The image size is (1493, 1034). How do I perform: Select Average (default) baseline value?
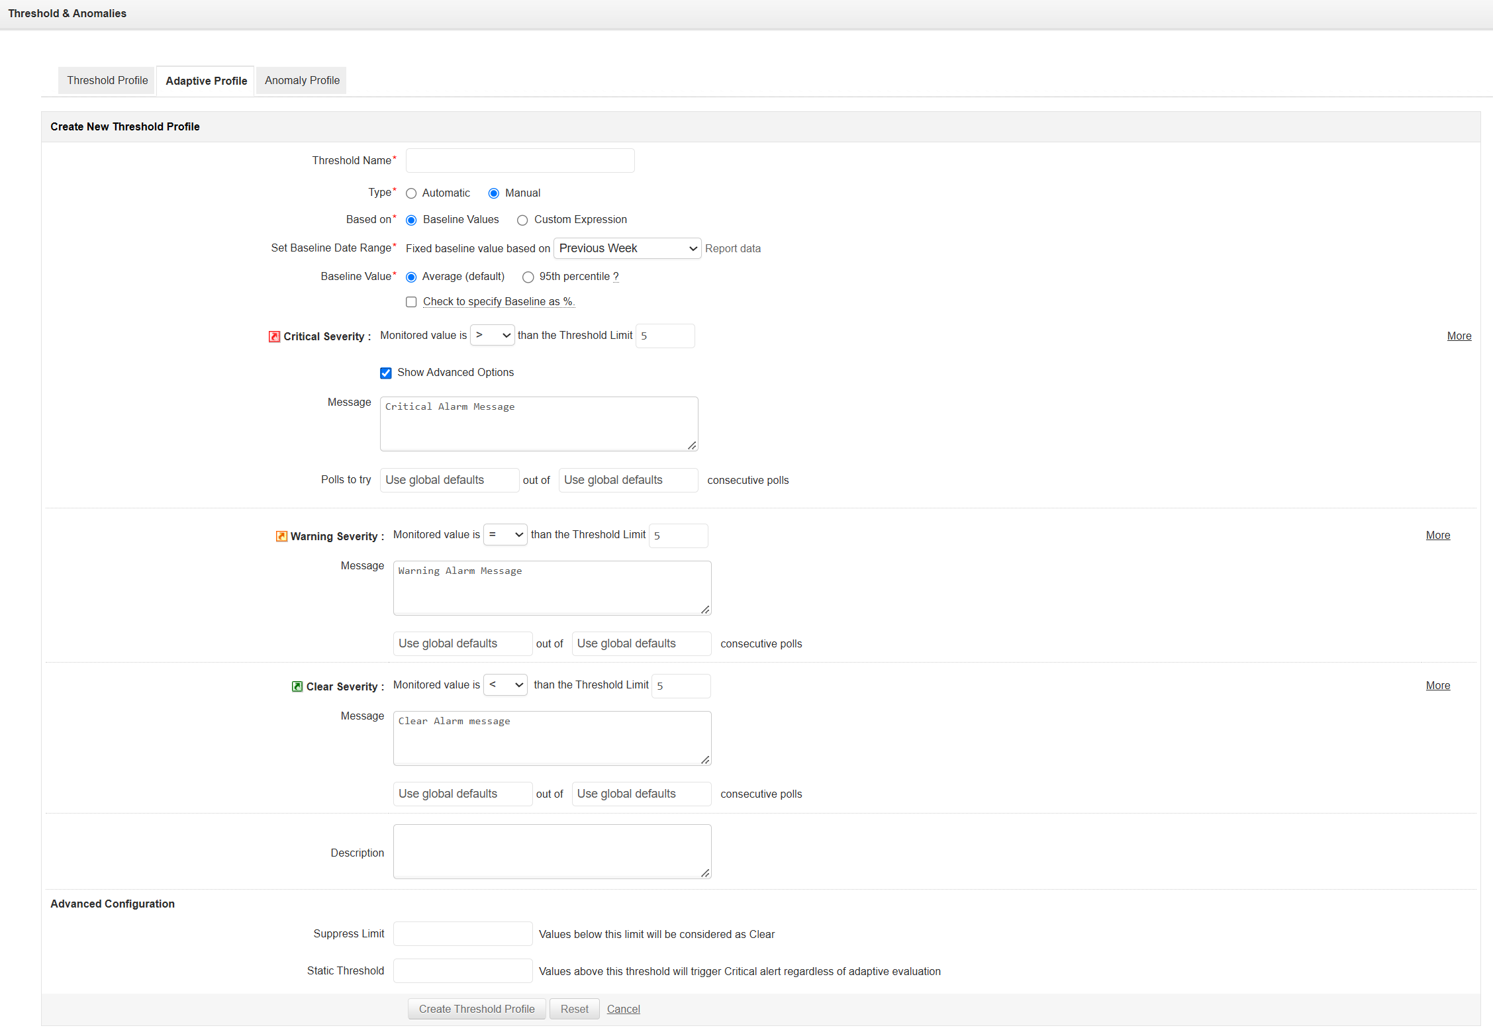(x=411, y=277)
